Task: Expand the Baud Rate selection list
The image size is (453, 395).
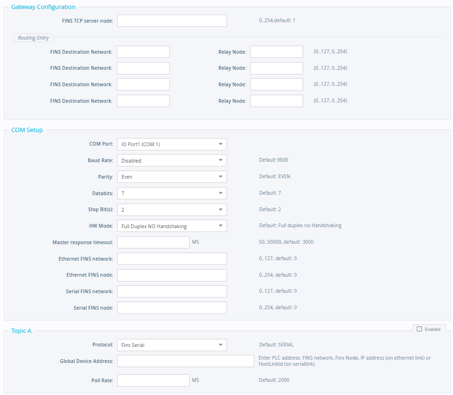Action: [172, 160]
